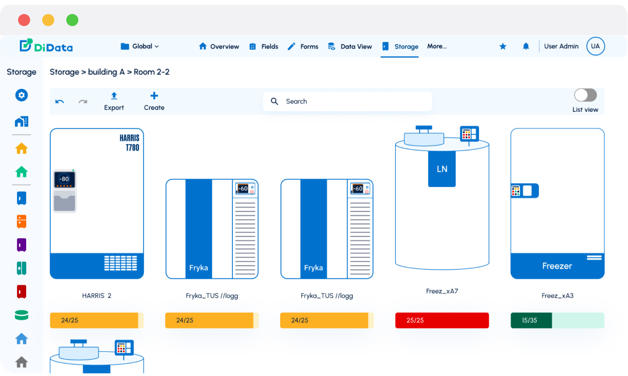
Task: Open notifications bell icon
Action: point(526,46)
